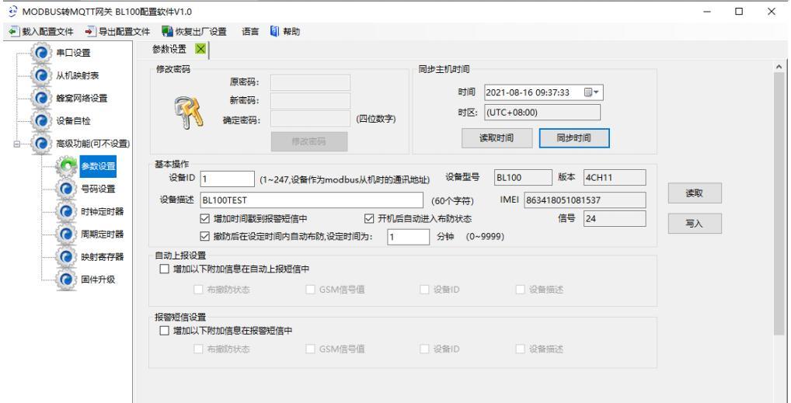Check 设备描述 under 报警短信设置
Image resolution: width=791 pixels, height=403 pixels.
point(520,349)
